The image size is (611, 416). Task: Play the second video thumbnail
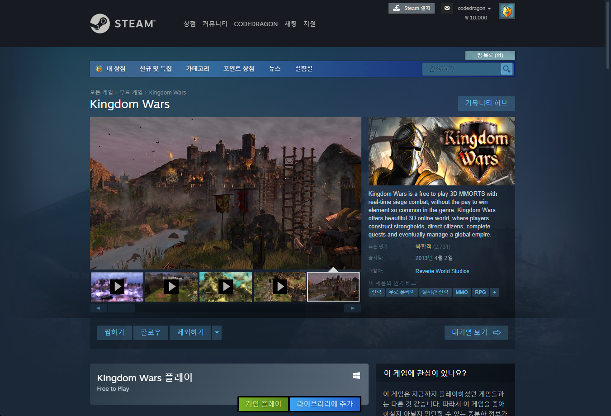(171, 287)
